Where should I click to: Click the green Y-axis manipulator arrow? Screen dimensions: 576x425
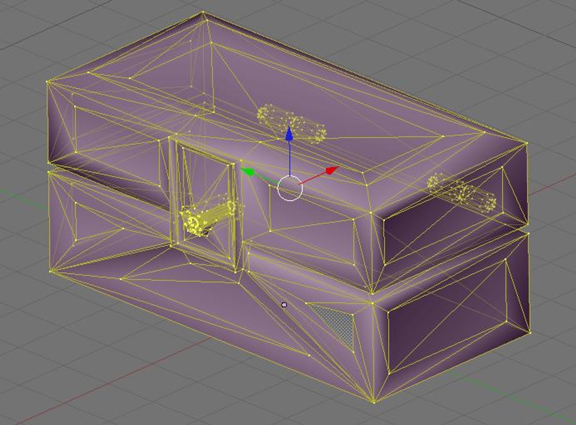coord(248,172)
